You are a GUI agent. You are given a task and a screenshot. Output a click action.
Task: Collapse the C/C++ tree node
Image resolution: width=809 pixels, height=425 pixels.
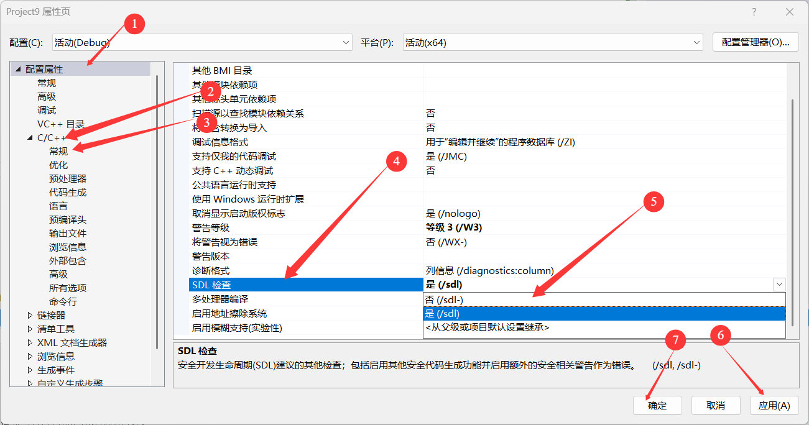pyautogui.click(x=29, y=137)
